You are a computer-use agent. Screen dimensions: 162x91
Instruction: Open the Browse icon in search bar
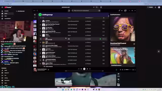click(99, 11)
